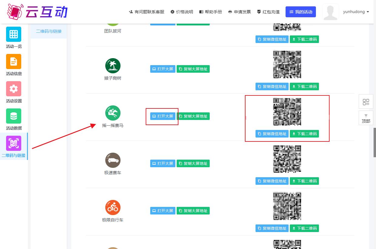The width and height of the screenshot is (376, 249).
Task: Select the 二维码与链接 sub-menu tab
Action: click(x=49, y=31)
